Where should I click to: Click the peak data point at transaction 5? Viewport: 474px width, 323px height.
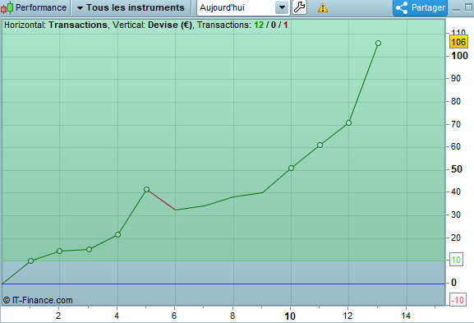(x=146, y=190)
